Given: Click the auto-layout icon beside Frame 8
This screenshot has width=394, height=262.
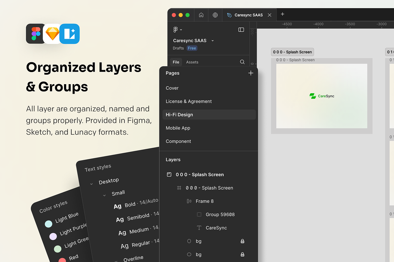Looking at the screenshot, I should (x=189, y=201).
